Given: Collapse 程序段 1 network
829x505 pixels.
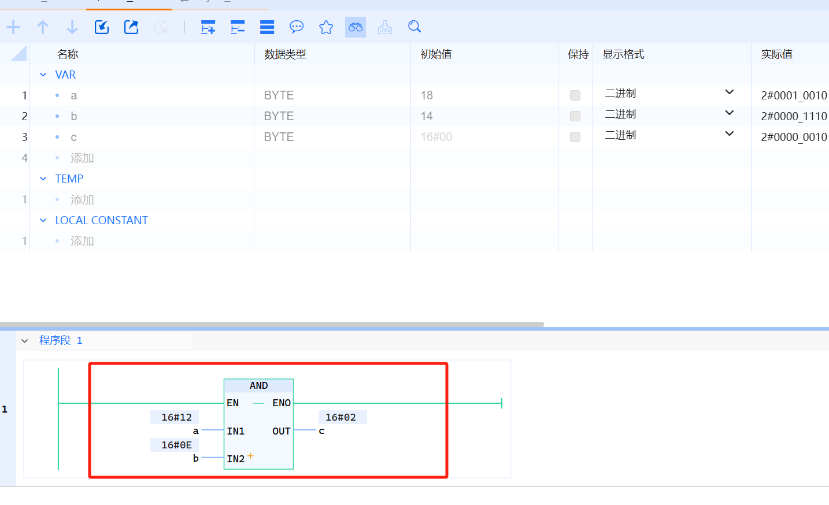Looking at the screenshot, I should pos(25,341).
